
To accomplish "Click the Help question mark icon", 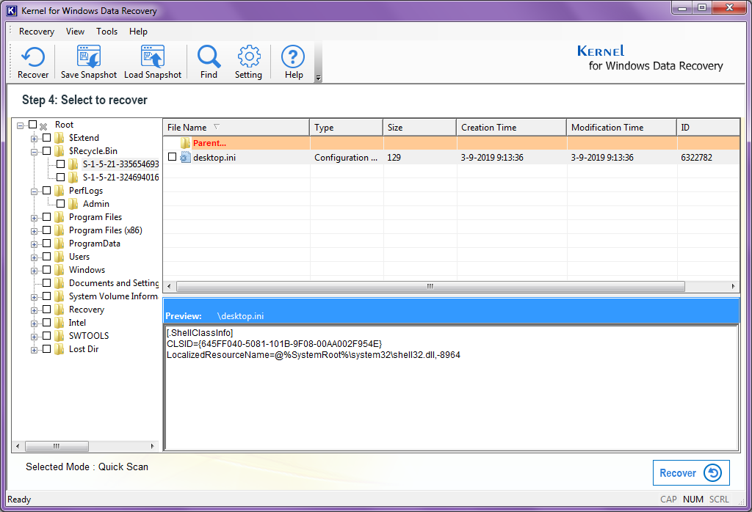I will tap(293, 57).
